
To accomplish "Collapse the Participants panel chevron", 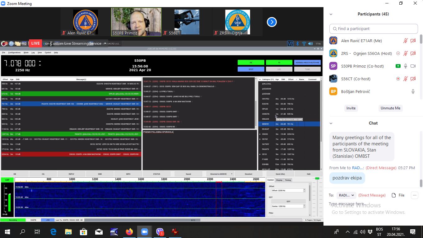I will pyautogui.click(x=331, y=14).
